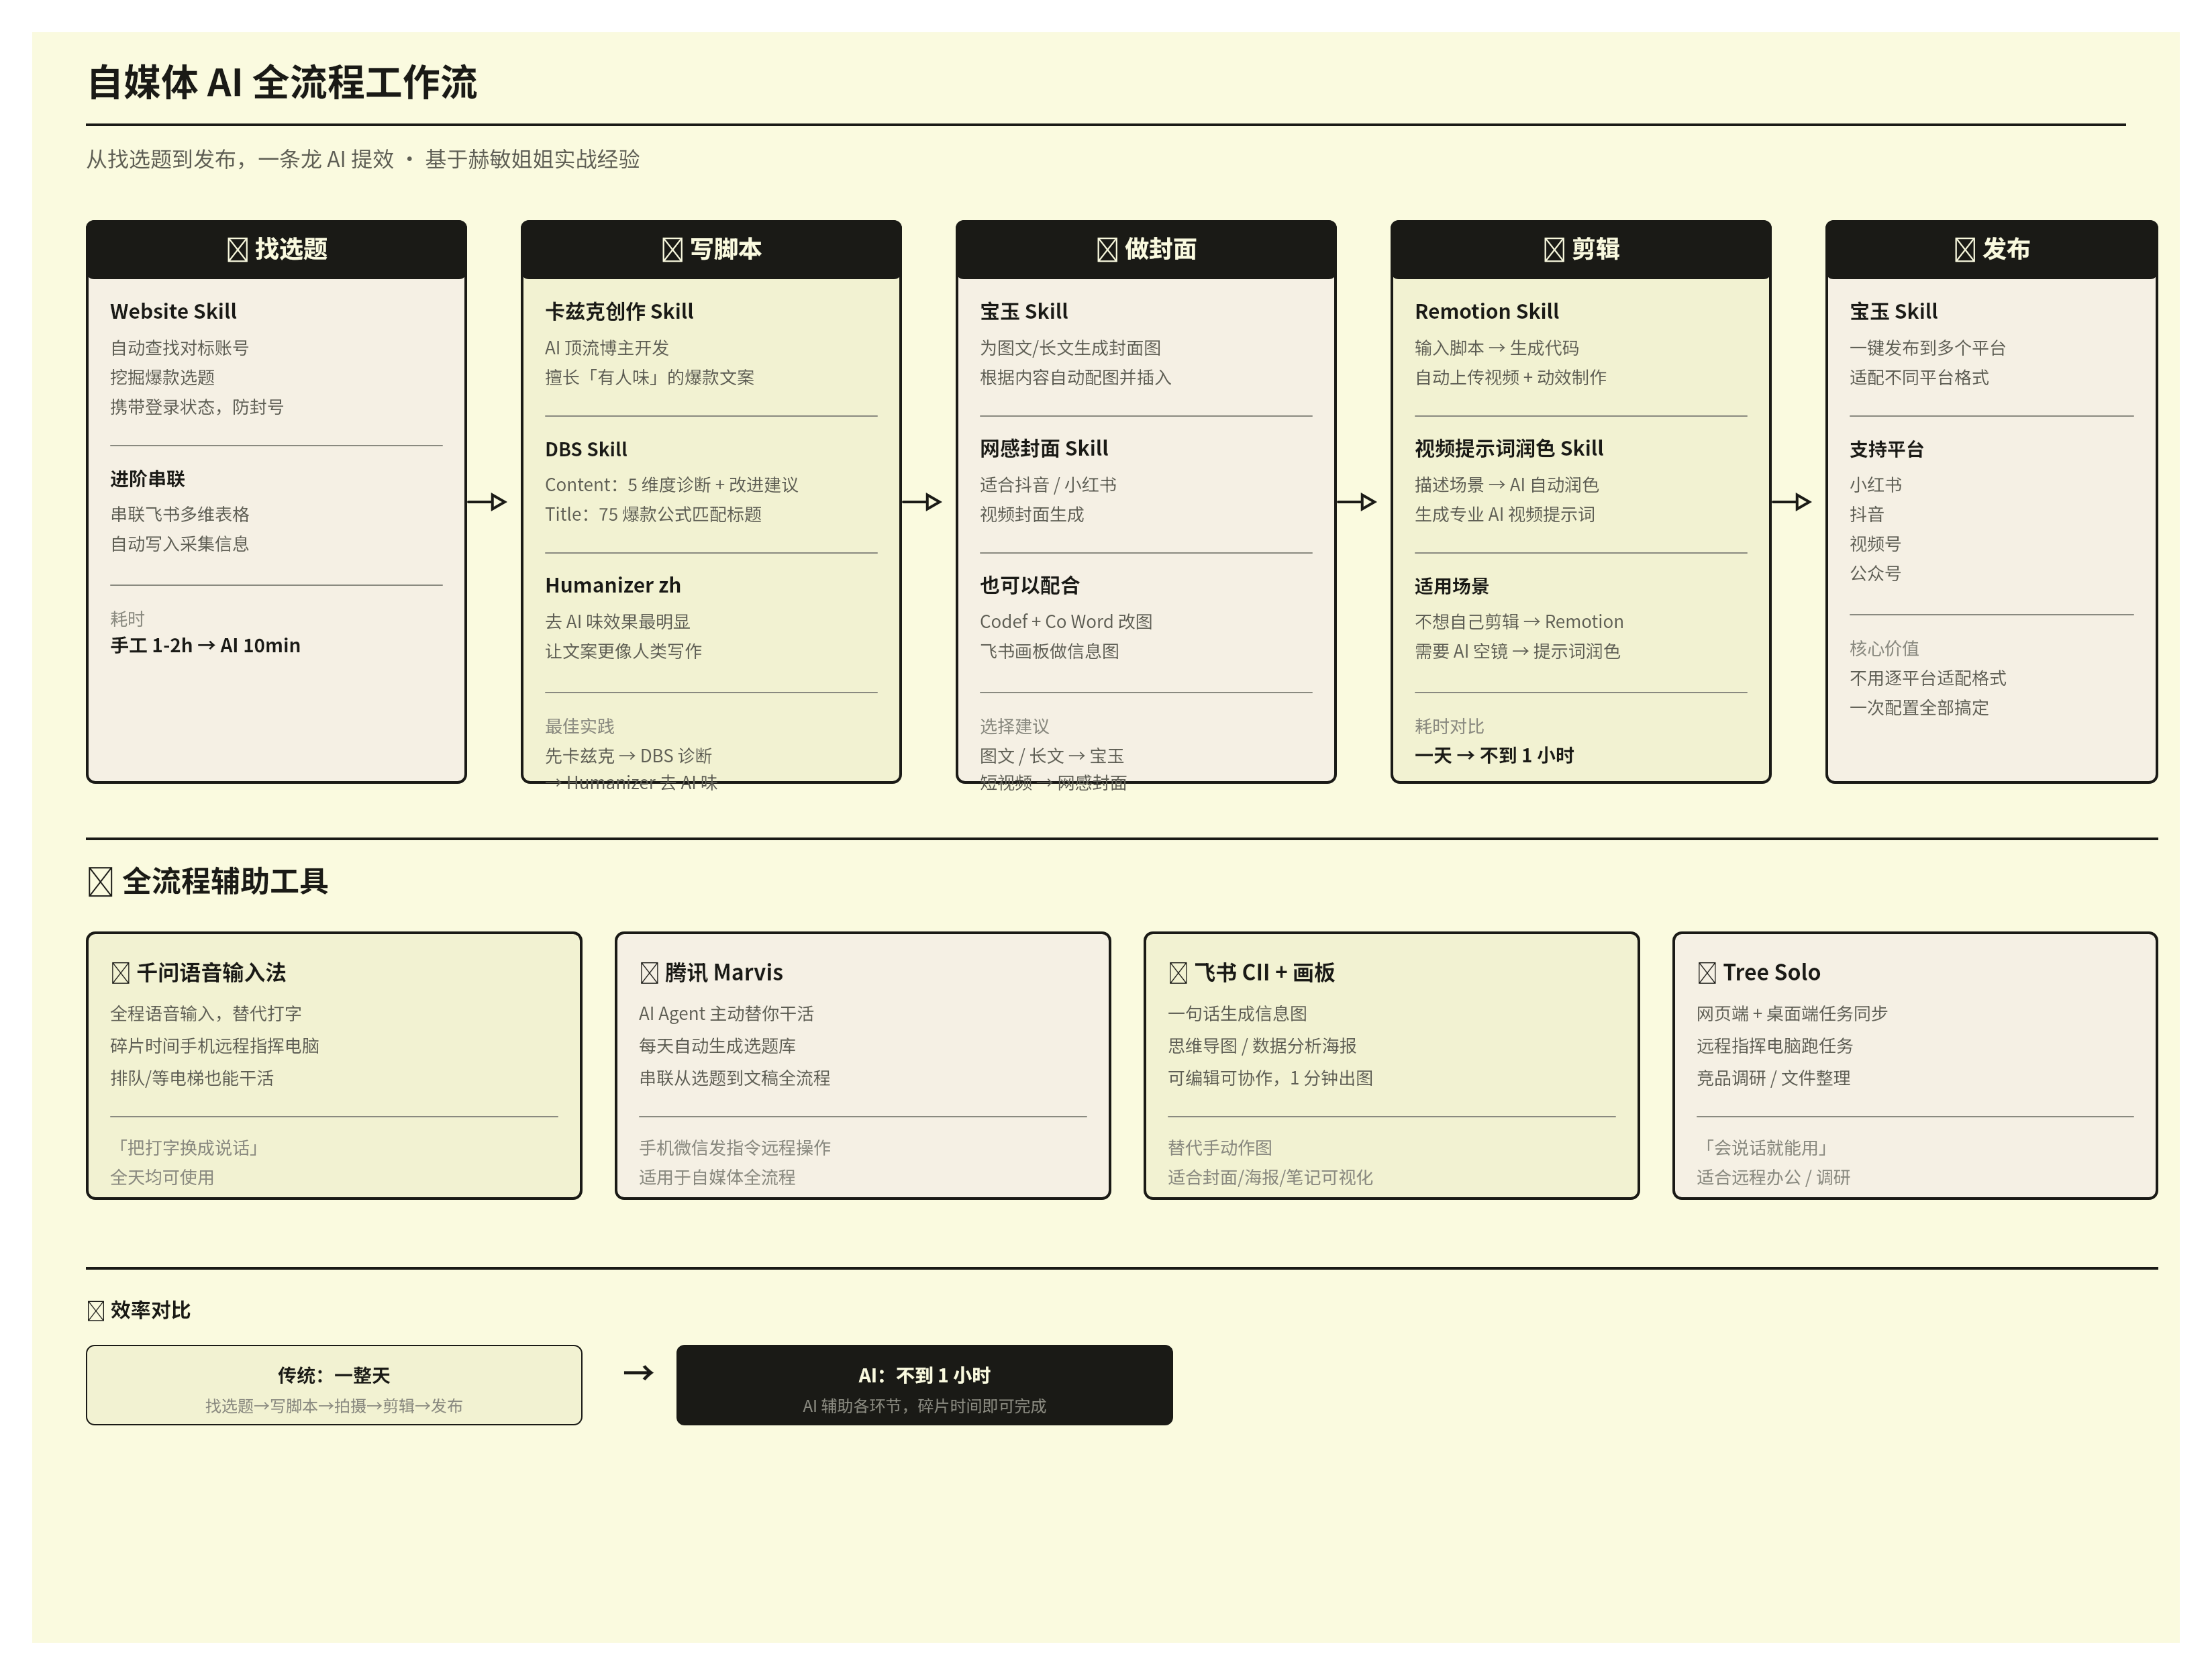2212x1675 pixels.
Task: Click the icon beside 写脚本 header
Action: (672, 250)
